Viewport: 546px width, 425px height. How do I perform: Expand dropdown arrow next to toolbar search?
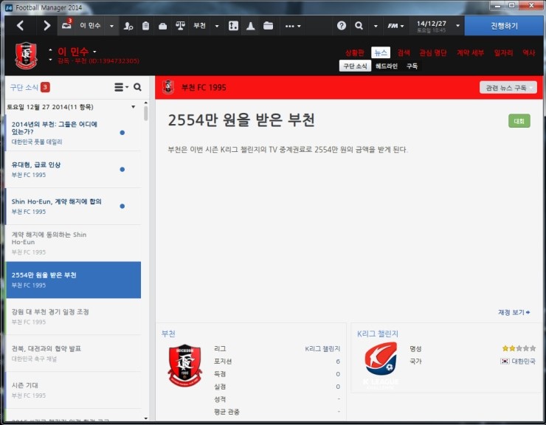click(376, 26)
